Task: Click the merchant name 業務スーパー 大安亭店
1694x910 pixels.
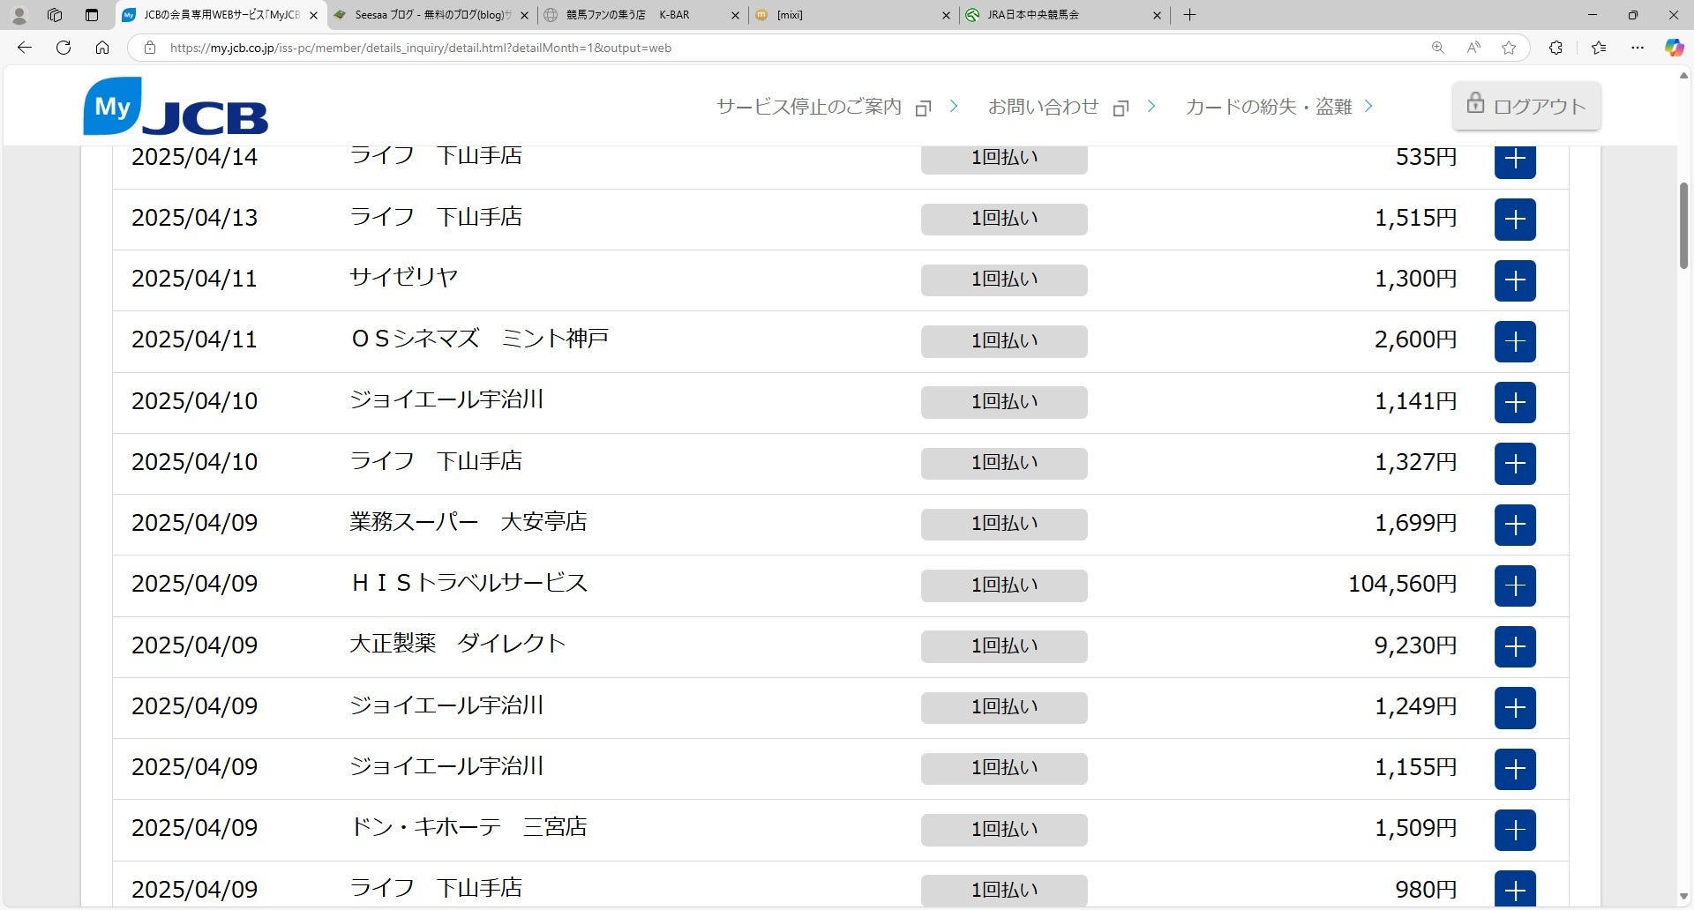Action: (468, 522)
